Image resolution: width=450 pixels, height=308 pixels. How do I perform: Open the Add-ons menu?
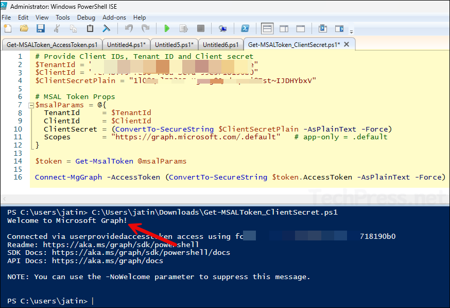pos(114,17)
